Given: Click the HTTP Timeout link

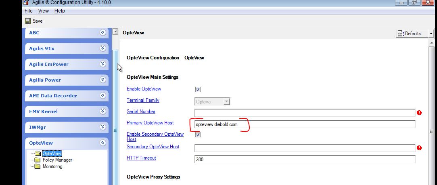Looking at the screenshot, I should [141, 158].
